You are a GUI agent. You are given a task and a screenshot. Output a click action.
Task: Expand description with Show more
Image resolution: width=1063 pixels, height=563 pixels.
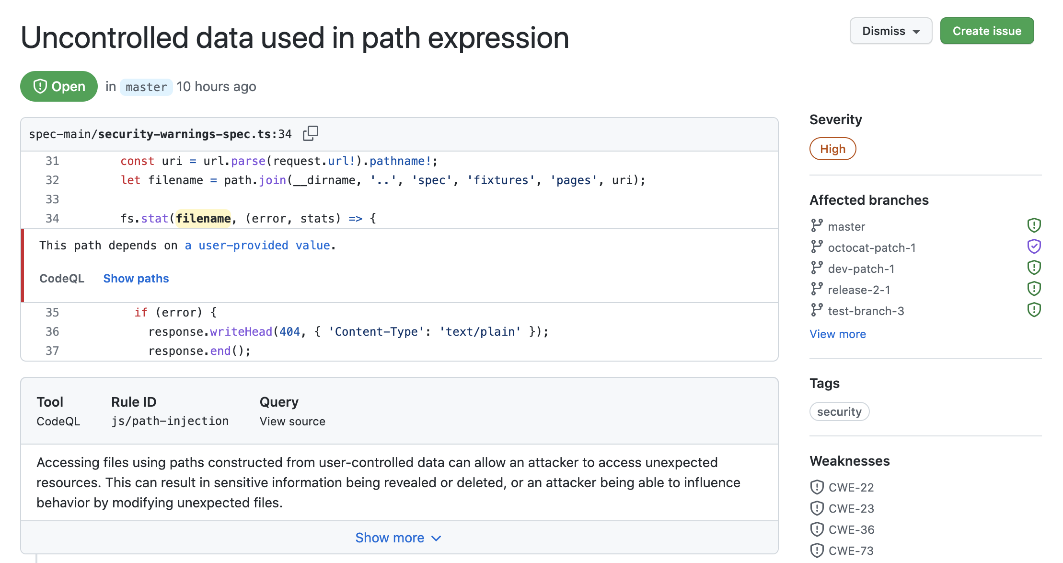pos(398,538)
